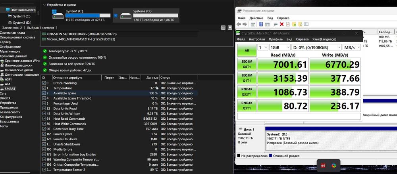The width and height of the screenshot is (397, 174).
Task: Open 'Действие' menu in Disk Management
Action: (x=256, y=18)
